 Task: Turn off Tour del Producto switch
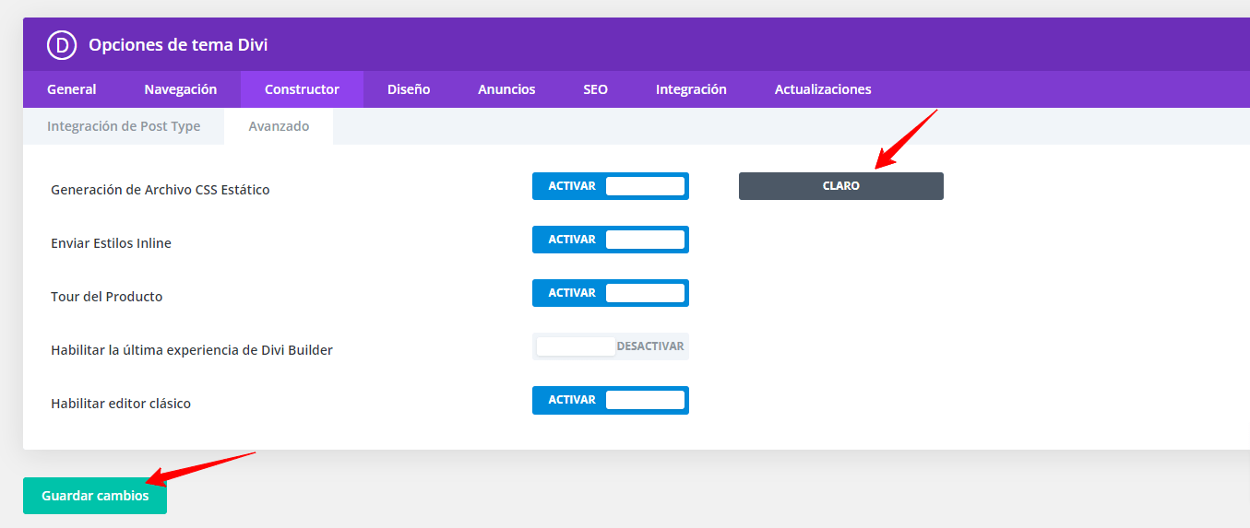[611, 293]
